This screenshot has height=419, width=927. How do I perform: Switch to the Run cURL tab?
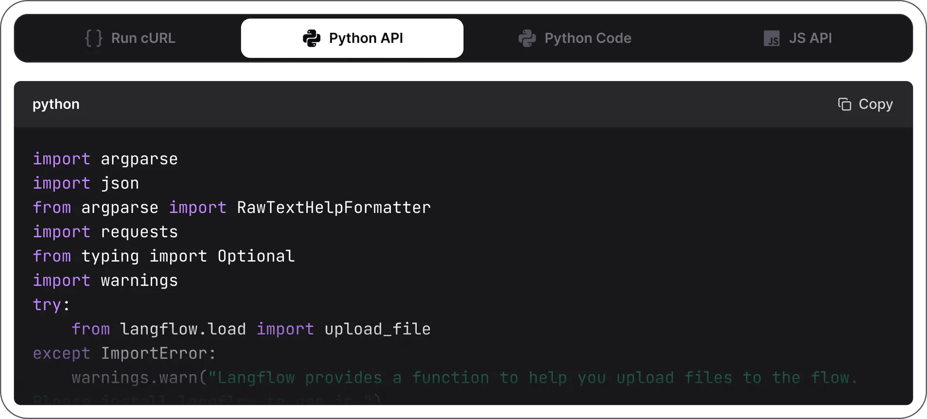(130, 38)
